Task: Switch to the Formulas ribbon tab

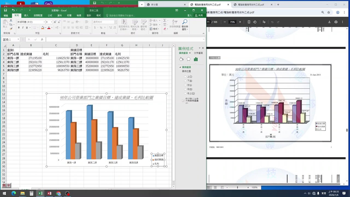Action: 50,16
